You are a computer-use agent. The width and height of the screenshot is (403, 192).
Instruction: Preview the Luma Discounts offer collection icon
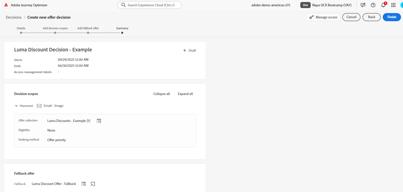[99, 121]
